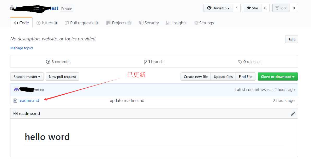Go to the Security tab

[149, 23]
